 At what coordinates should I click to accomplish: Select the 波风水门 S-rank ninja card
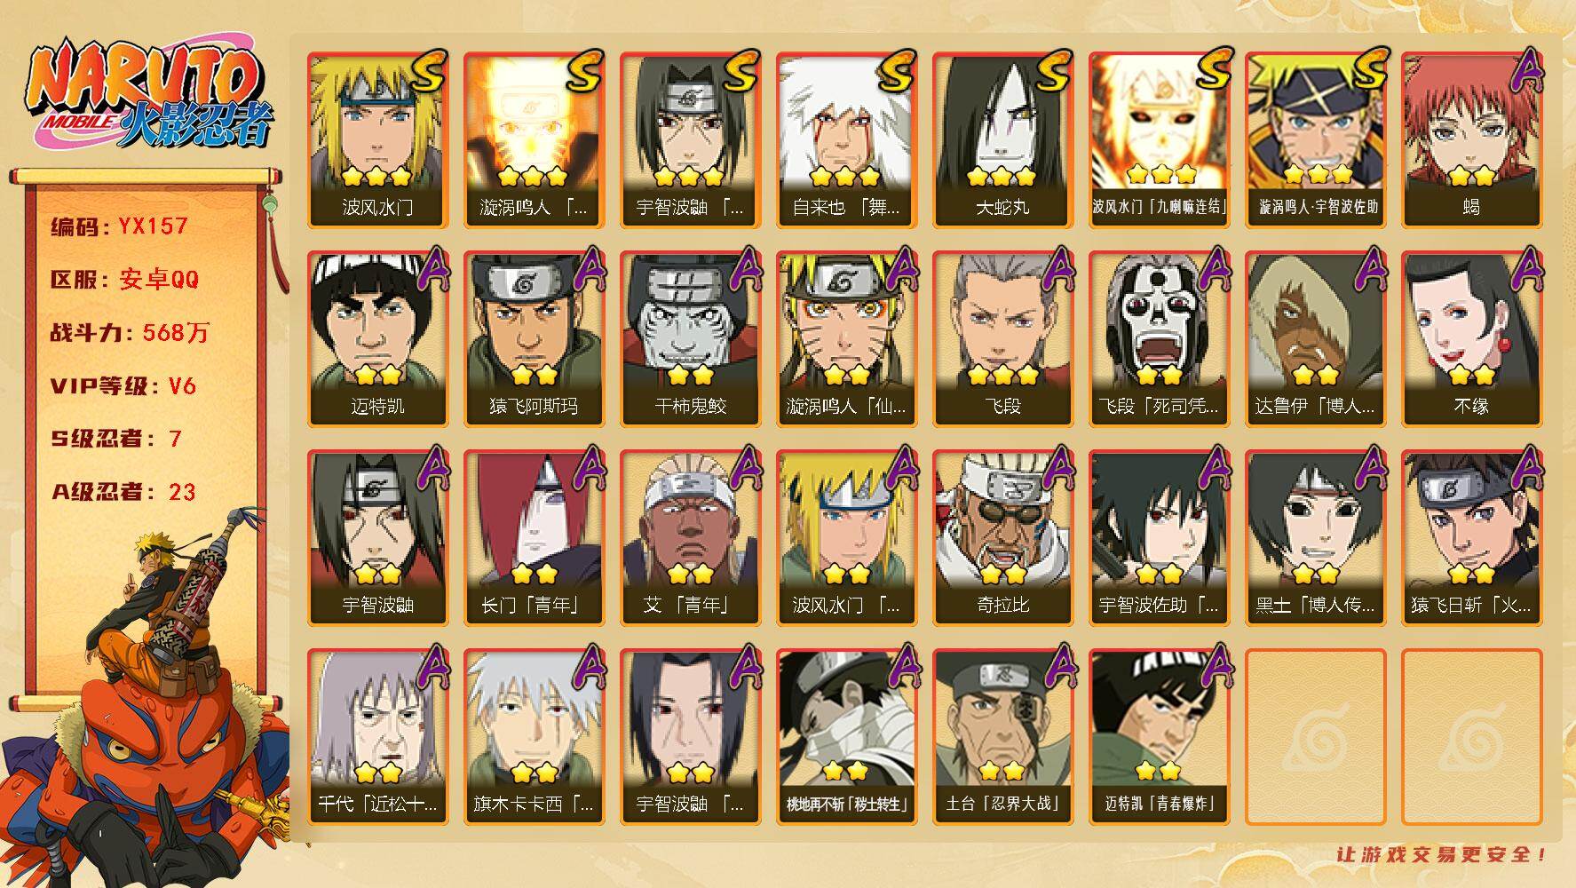pos(377,140)
